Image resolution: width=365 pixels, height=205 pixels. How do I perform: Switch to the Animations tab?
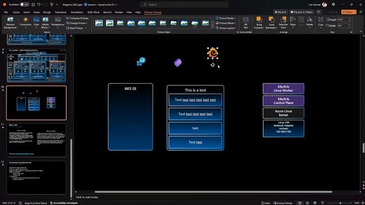[77, 12]
